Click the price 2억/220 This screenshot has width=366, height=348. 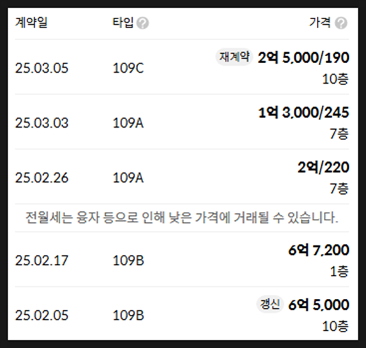323,167
